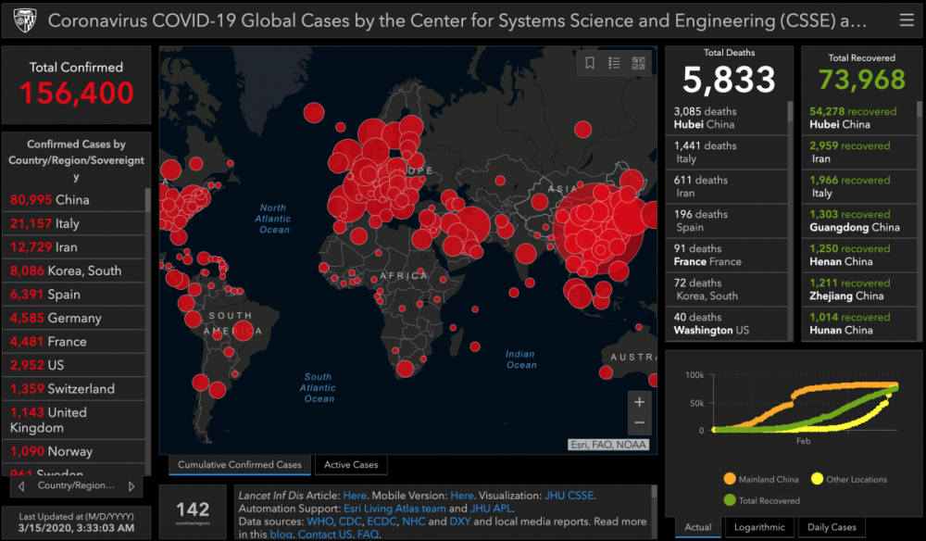This screenshot has width=926, height=541.
Task: Select the Daily Cases chart tab
Action: pos(832,527)
